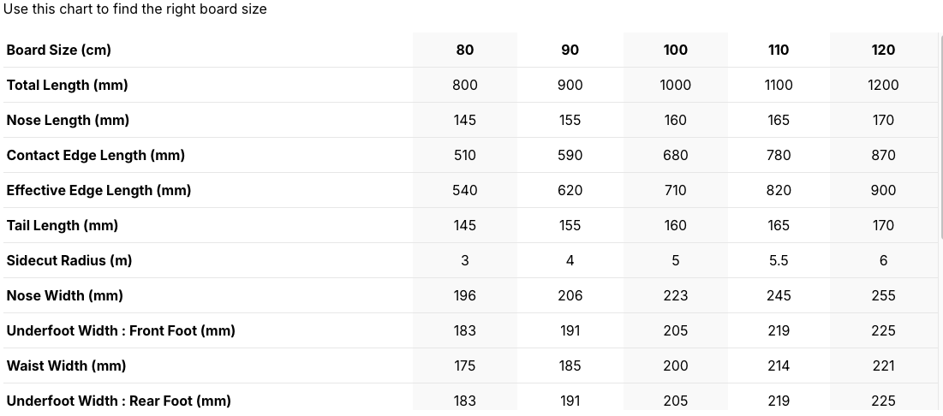Click the Board Size (cm) row label
943x416 pixels.
pyautogui.click(x=58, y=50)
